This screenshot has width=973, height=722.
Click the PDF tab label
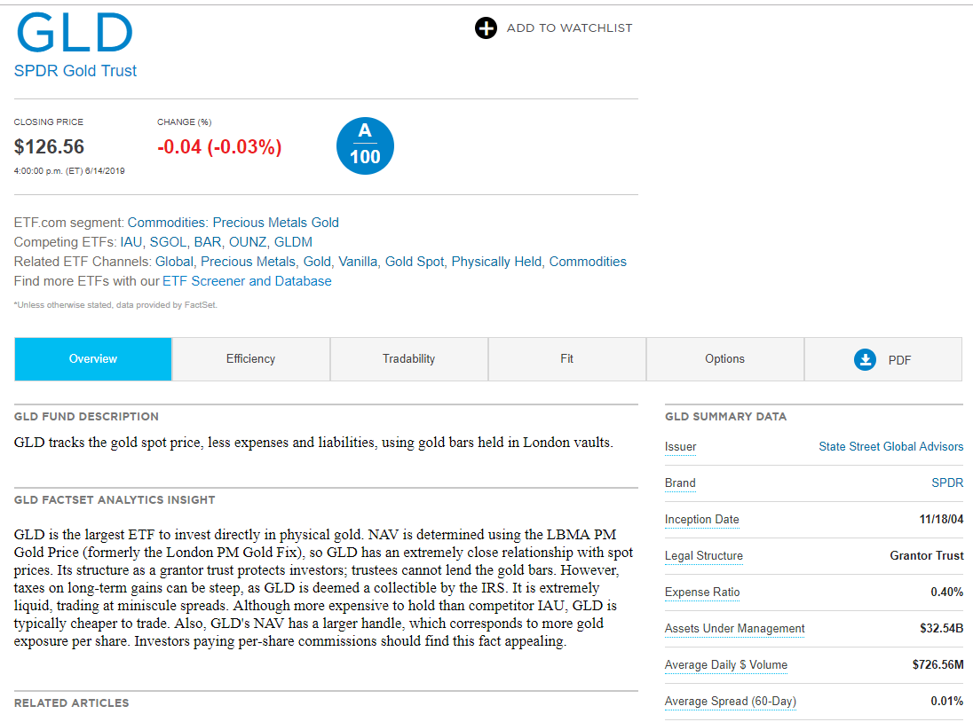(x=899, y=360)
